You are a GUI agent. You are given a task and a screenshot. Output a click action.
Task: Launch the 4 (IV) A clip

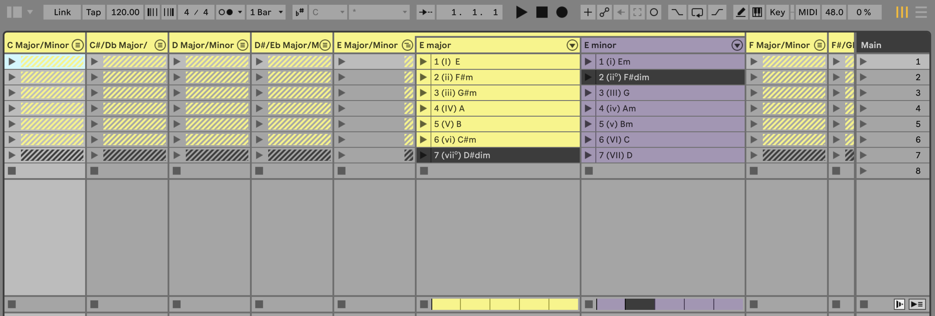pos(423,108)
